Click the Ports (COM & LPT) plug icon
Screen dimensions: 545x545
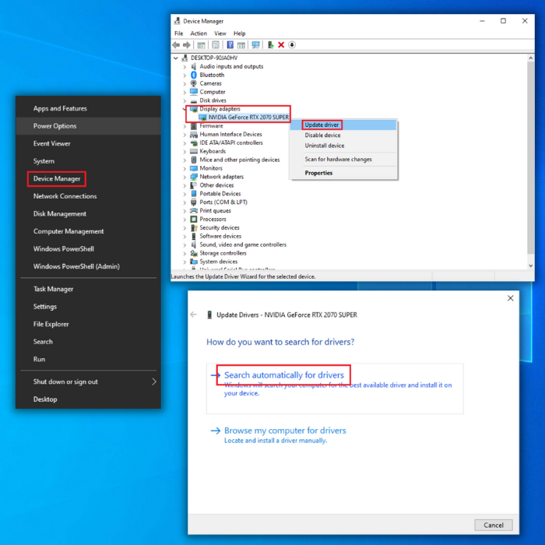[194, 202]
